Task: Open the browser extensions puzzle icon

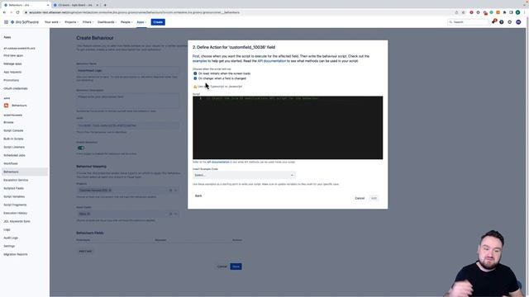Action: 505,12
